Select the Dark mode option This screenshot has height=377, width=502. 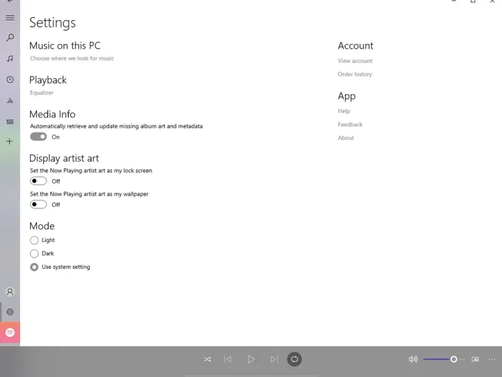point(34,254)
